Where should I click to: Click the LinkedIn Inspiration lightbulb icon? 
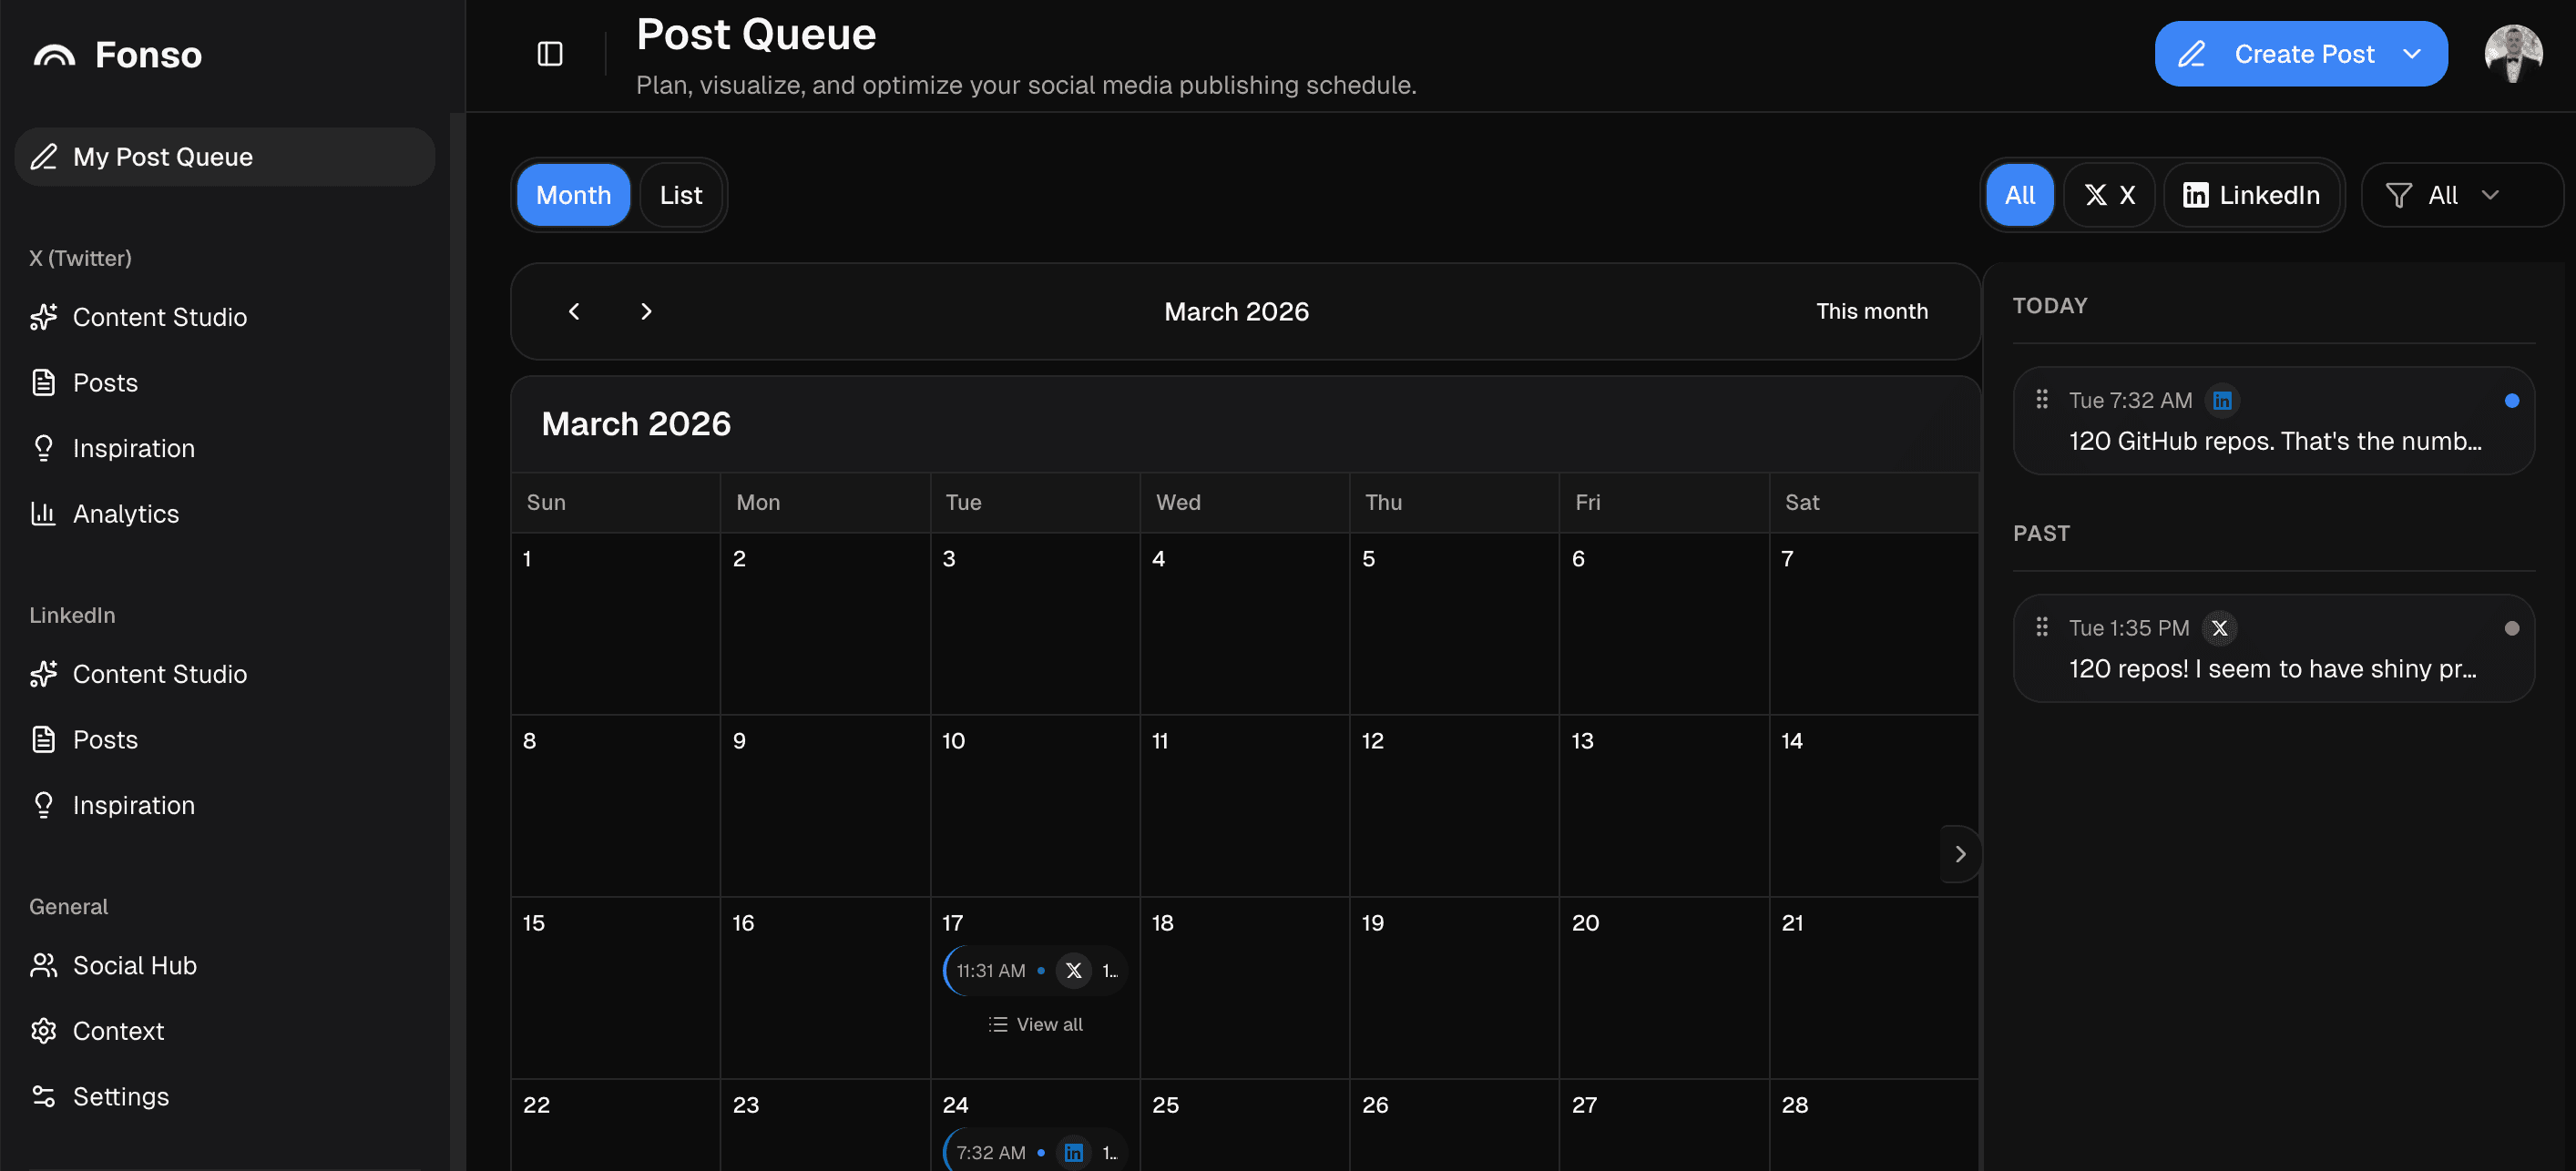pos(43,805)
